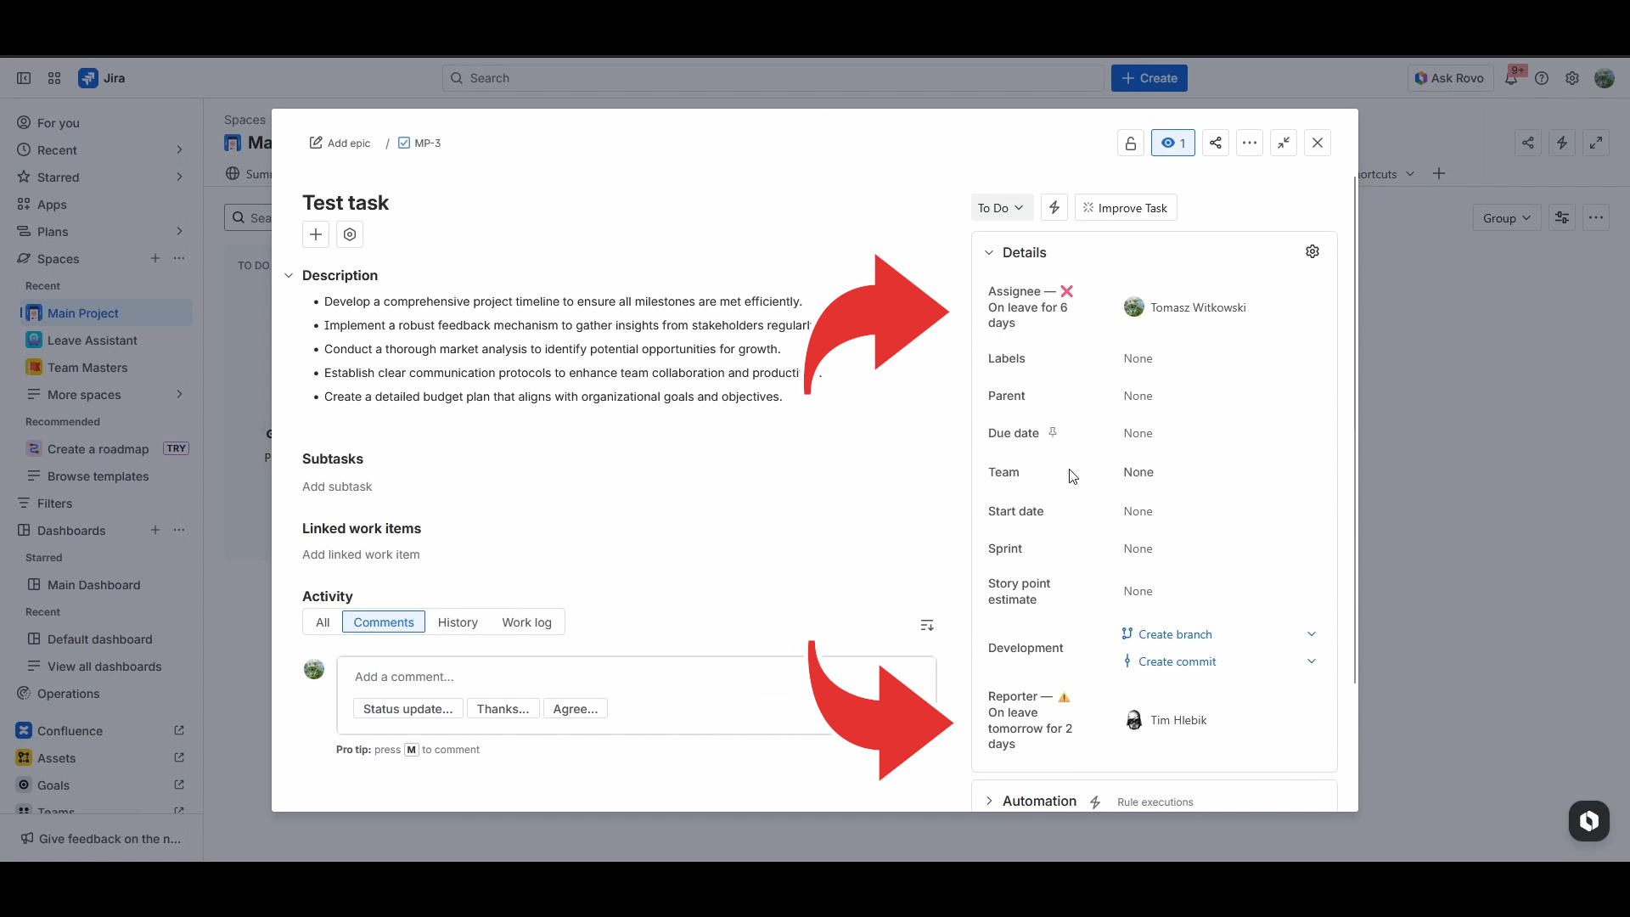Expand the Automation section
1630x917 pixels.
989,801
